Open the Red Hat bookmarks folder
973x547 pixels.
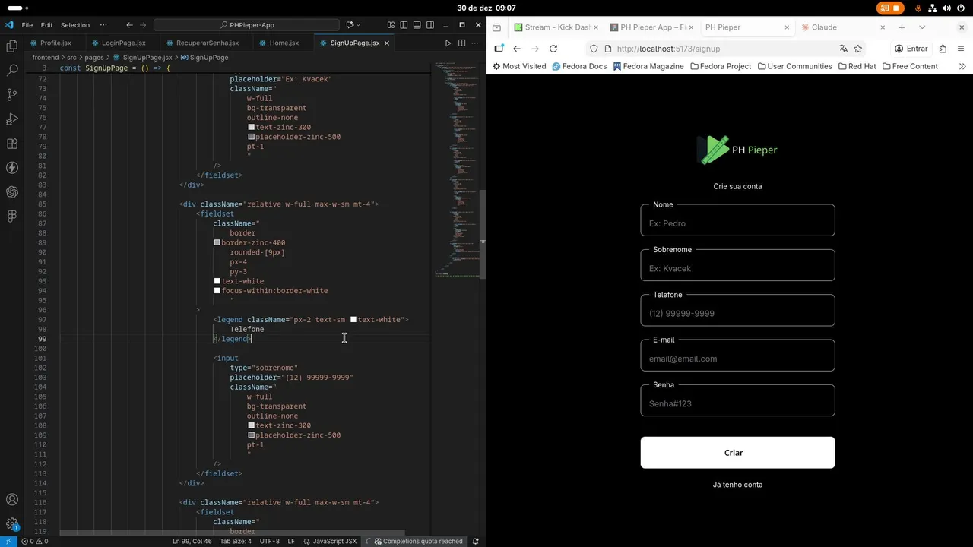[857, 66]
